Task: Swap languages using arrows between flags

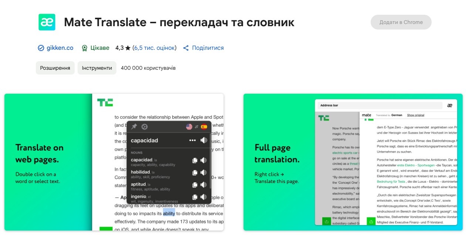Action: point(197,127)
